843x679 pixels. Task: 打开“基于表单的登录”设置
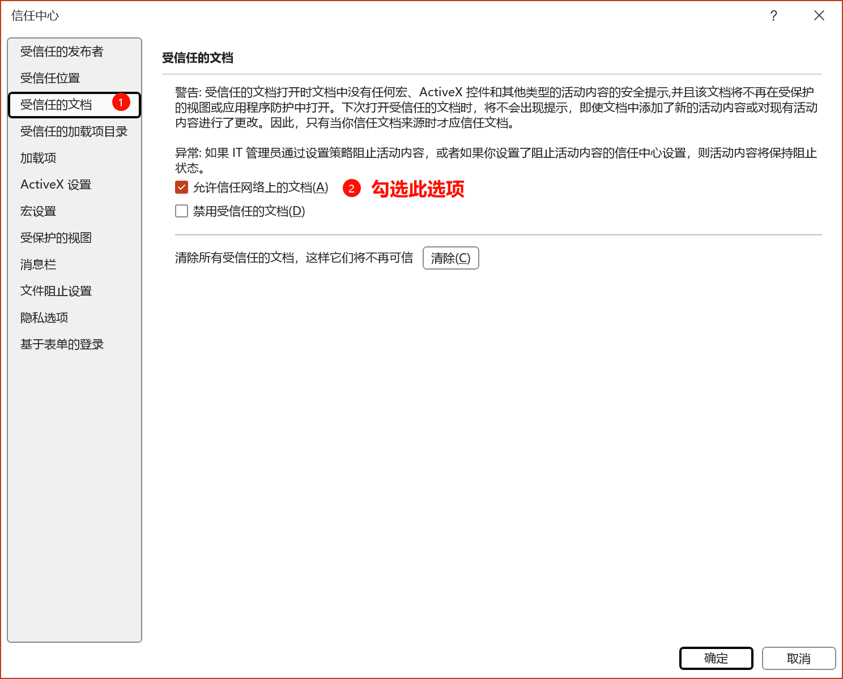coord(62,344)
